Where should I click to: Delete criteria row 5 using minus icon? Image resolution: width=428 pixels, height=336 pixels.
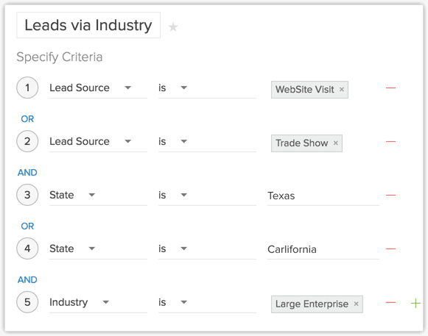(390, 302)
